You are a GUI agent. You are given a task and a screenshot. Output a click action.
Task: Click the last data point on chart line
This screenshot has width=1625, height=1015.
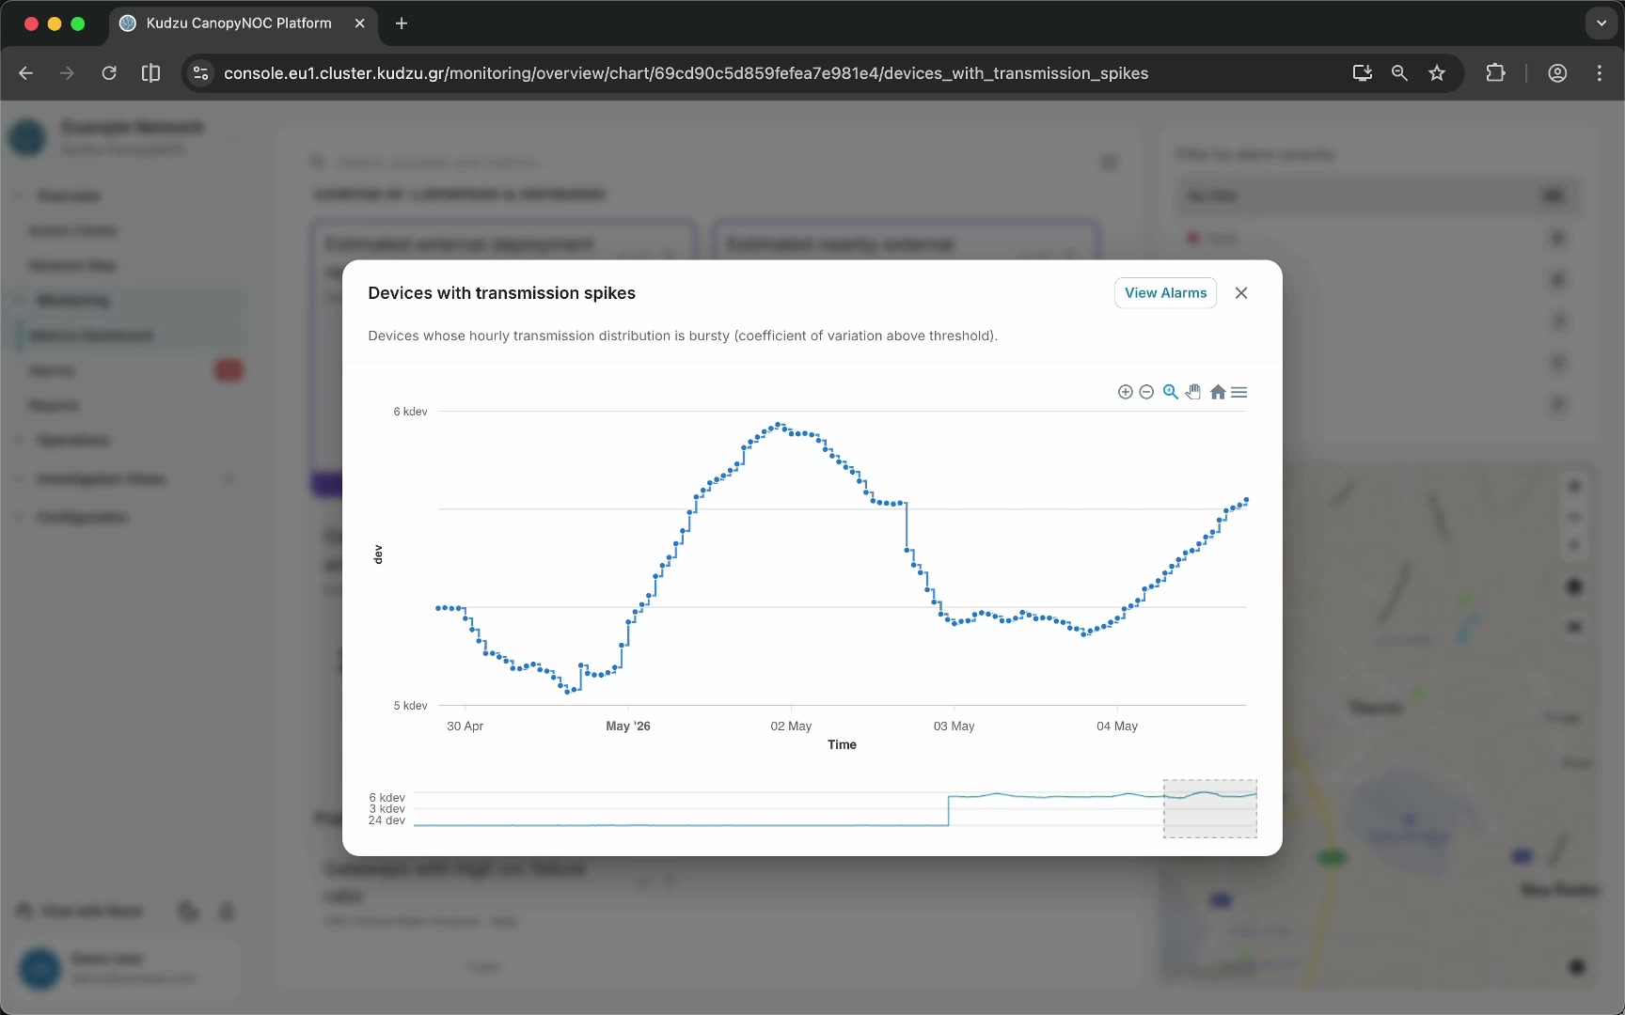pyautogui.click(x=1247, y=500)
